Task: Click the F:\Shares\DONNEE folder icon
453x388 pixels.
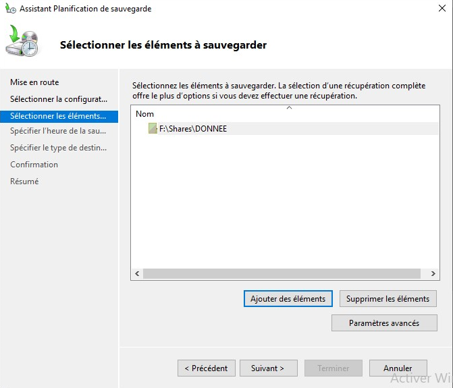Action: click(x=153, y=128)
